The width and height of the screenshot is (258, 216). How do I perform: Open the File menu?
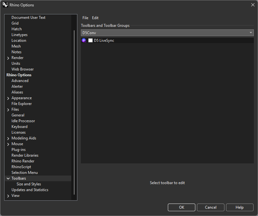[x=85, y=18]
